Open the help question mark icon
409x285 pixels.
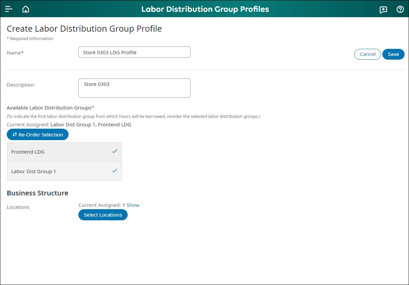tap(400, 9)
